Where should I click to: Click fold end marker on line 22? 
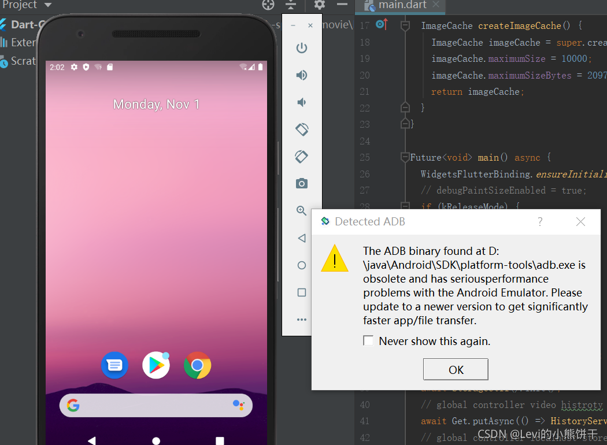[x=405, y=107]
